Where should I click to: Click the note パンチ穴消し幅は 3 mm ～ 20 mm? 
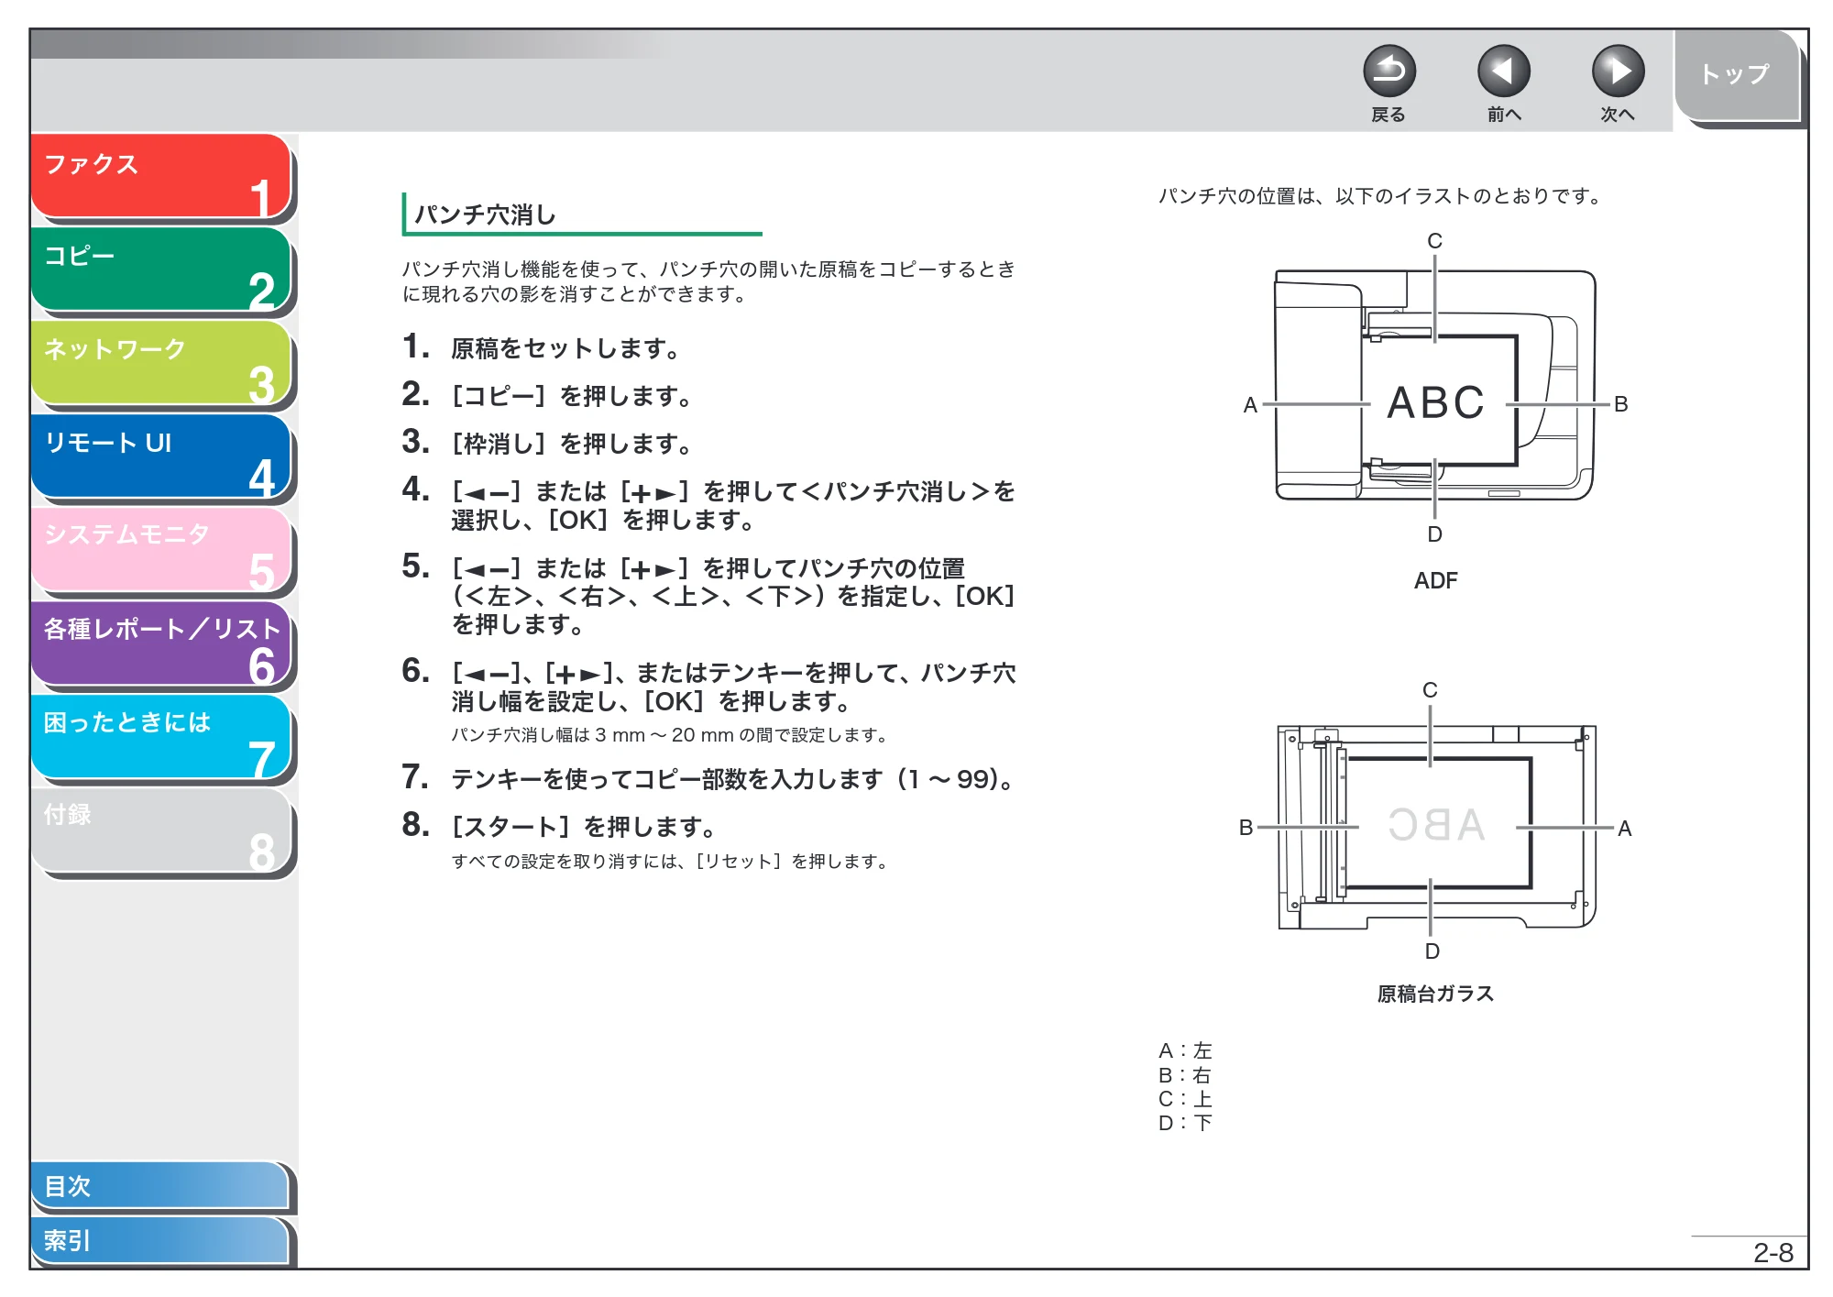tap(670, 735)
